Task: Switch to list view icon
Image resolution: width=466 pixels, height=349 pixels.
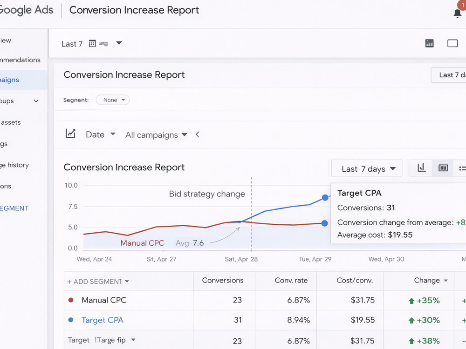Action: point(461,168)
